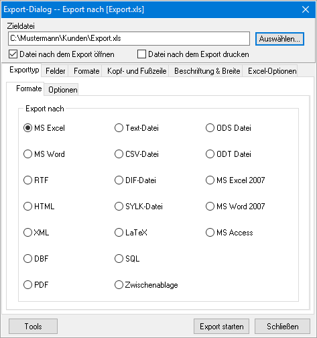
Task: Click the Auswählen... button
Action: (x=279, y=39)
